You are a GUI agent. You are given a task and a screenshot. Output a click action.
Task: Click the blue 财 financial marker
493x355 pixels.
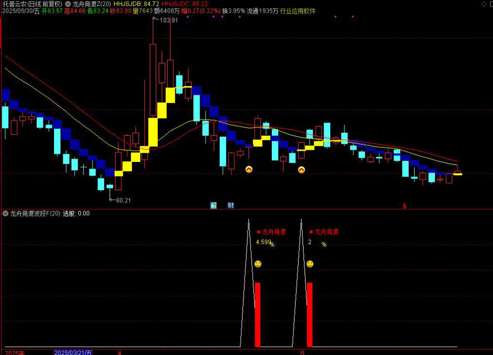click(230, 206)
